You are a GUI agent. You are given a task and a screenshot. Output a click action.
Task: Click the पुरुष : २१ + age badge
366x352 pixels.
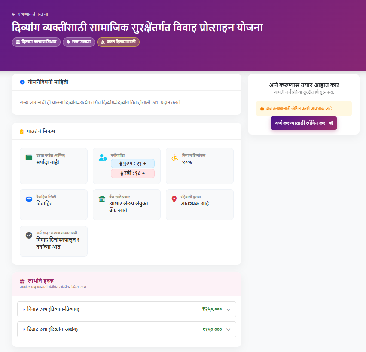(132, 163)
